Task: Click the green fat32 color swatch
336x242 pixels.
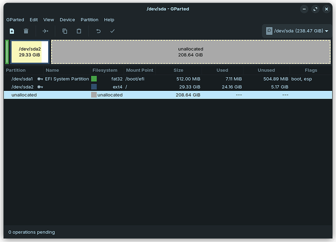Action: [x=94, y=79]
